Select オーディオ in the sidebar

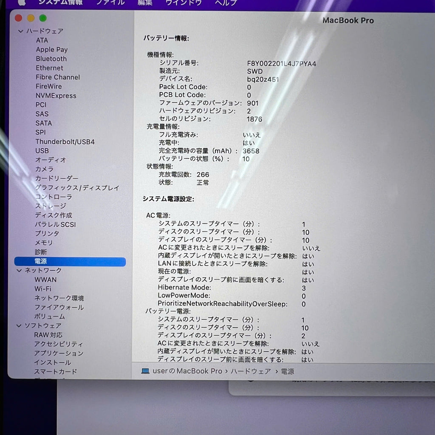click(51, 160)
